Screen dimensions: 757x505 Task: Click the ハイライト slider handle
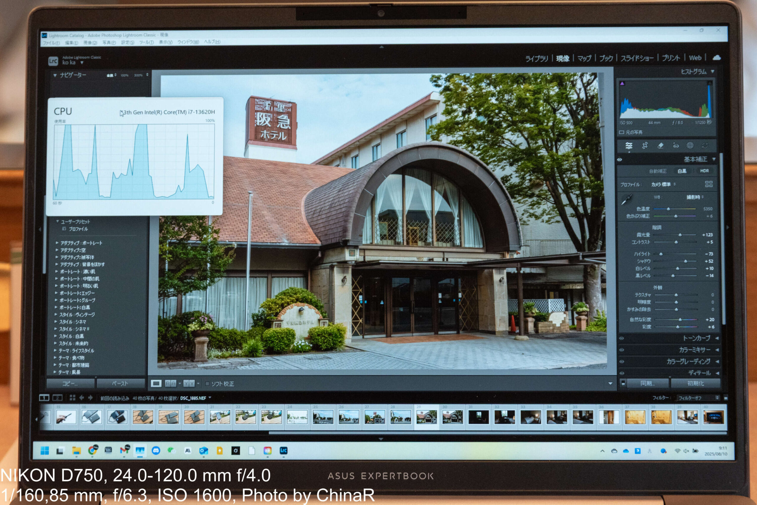tap(661, 254)
